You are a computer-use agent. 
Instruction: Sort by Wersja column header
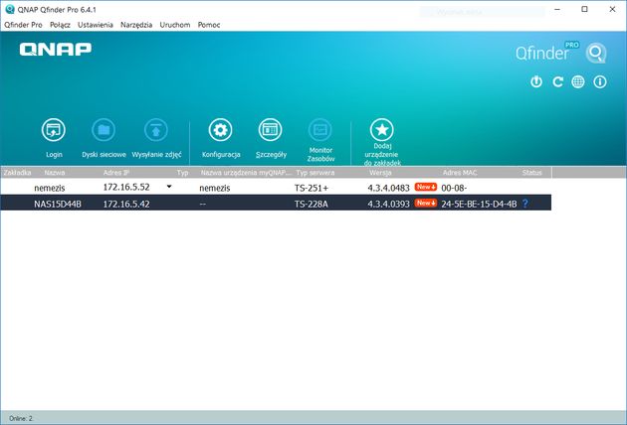click(380, 173)
